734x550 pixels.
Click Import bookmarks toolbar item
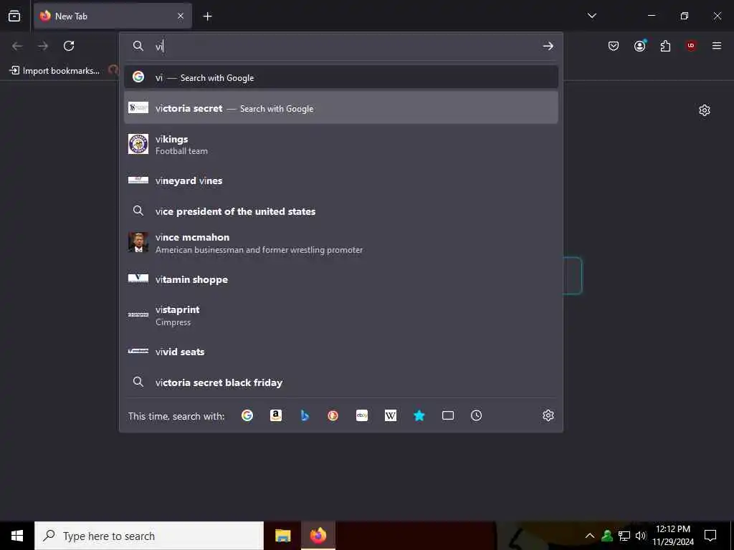[54, 71]
